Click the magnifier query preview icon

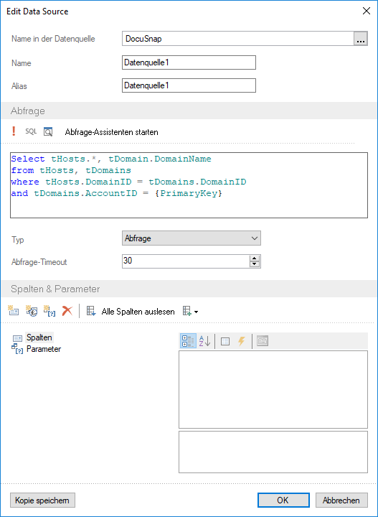click(48, 132)
